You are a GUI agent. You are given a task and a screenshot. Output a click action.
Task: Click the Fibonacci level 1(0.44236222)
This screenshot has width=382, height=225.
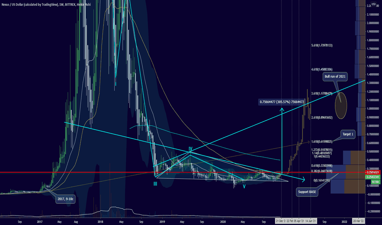tap(322, 156)
